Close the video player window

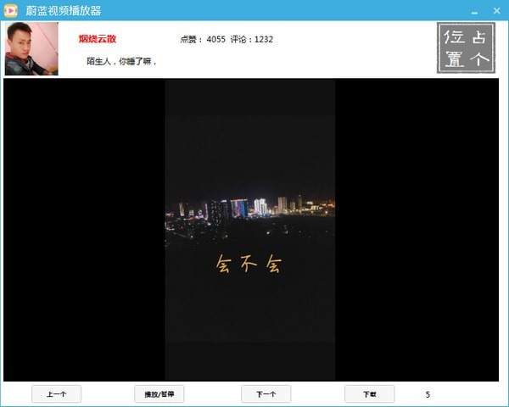[497, 10]
